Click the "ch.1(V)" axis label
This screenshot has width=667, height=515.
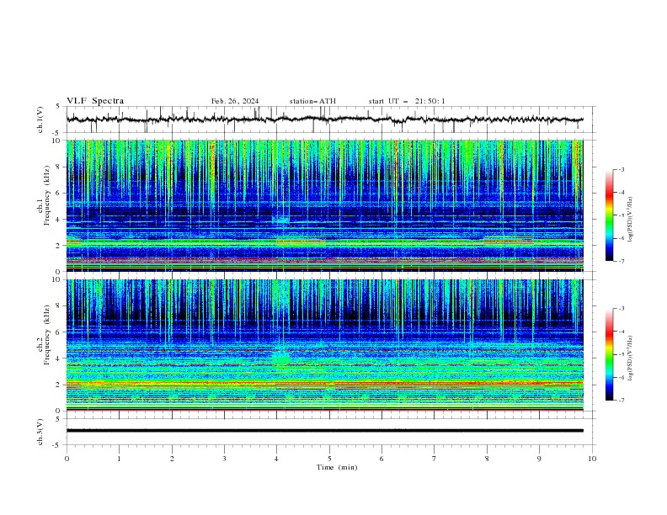click(40, 119)
